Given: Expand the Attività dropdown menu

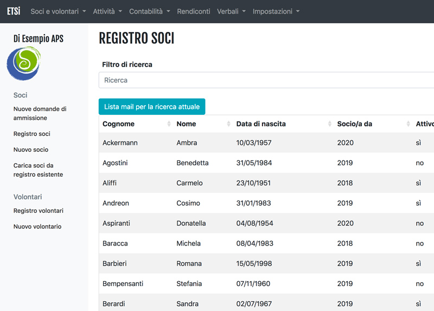Looking at the screenshot, I should click(107, 11).
